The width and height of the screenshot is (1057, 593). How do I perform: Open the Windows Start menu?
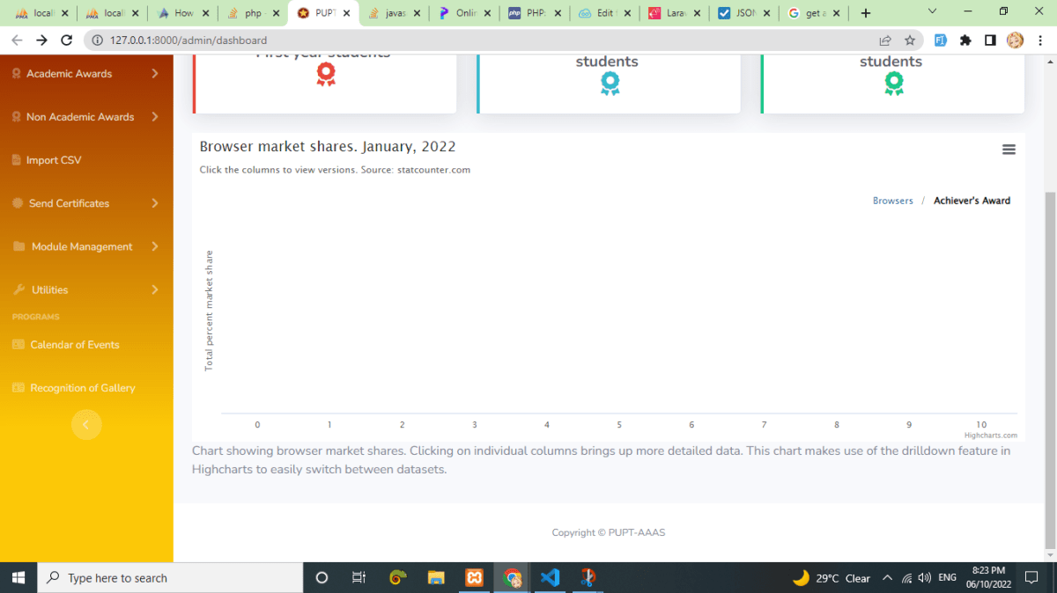coord(18,578)
